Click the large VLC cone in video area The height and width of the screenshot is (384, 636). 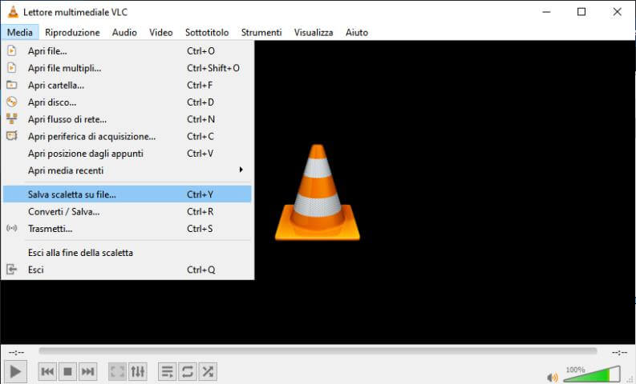click(x=317, y=192)
